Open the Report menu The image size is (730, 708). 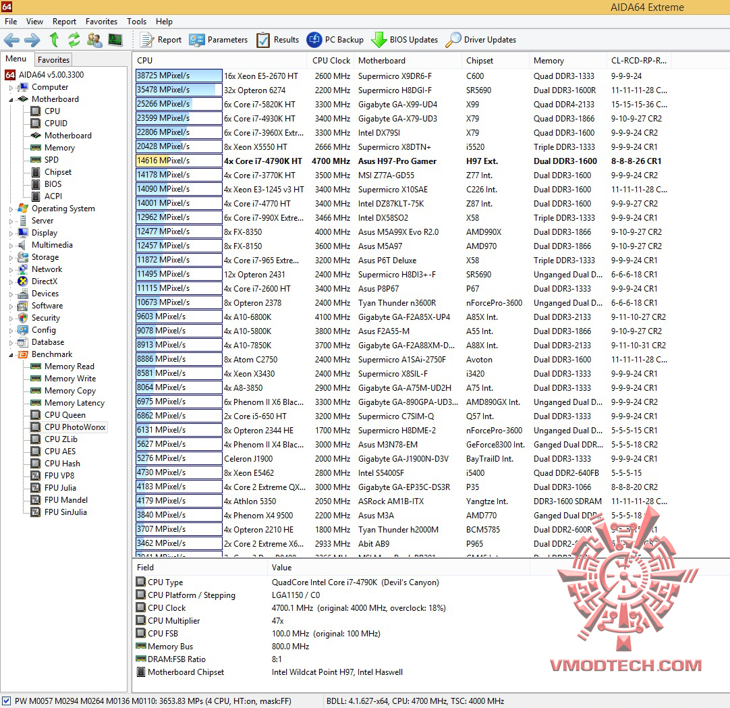[x=64, y=22]
